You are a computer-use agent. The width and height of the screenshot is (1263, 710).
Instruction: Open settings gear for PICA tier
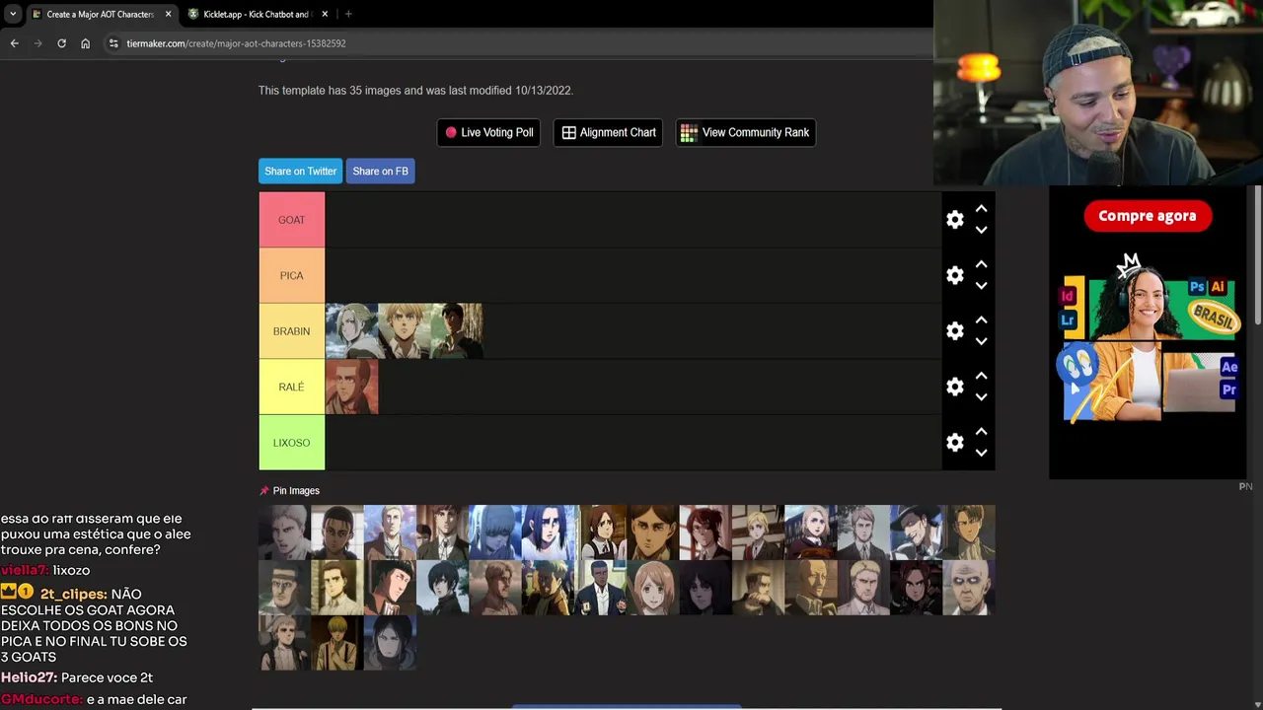[x=954, y=275]
